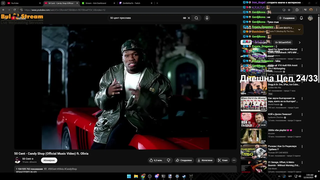The width and height of the screenshot is (320, 180).
Task: Click the Споделяне share button
Action: [x=184, y=160]
